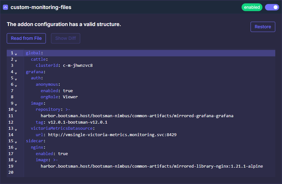Click the grafana tag version text
Viewport: 282px width, 184px height.
[77, 122]
